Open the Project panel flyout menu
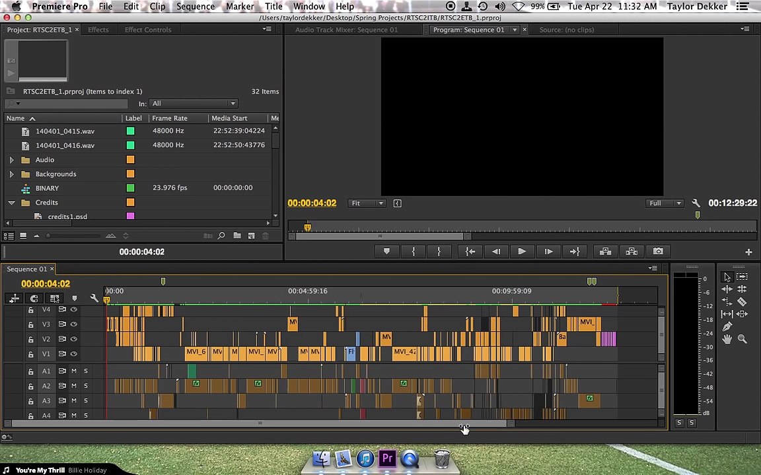The height and width of the screenshot is (475, 761). [267, 29]
